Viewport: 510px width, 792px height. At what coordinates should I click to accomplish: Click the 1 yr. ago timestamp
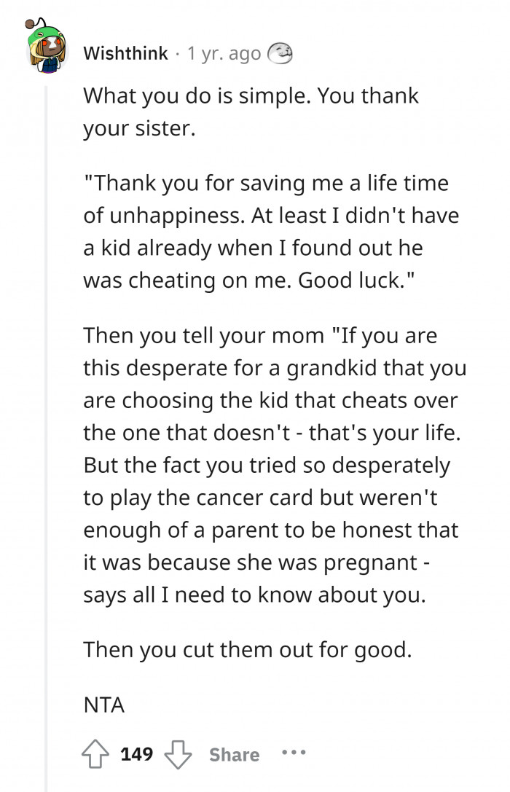click(222, 52)
